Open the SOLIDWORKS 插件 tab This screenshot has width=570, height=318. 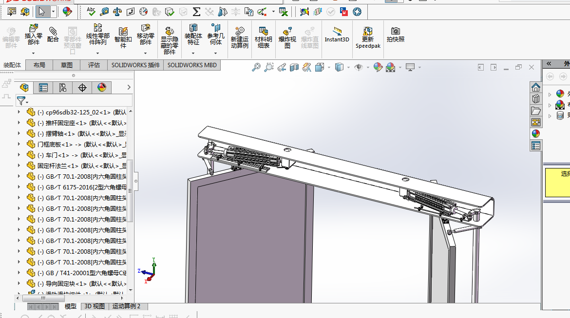pos(135,65)
